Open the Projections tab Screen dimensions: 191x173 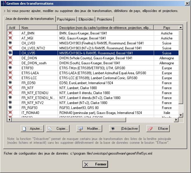[105, 19]
